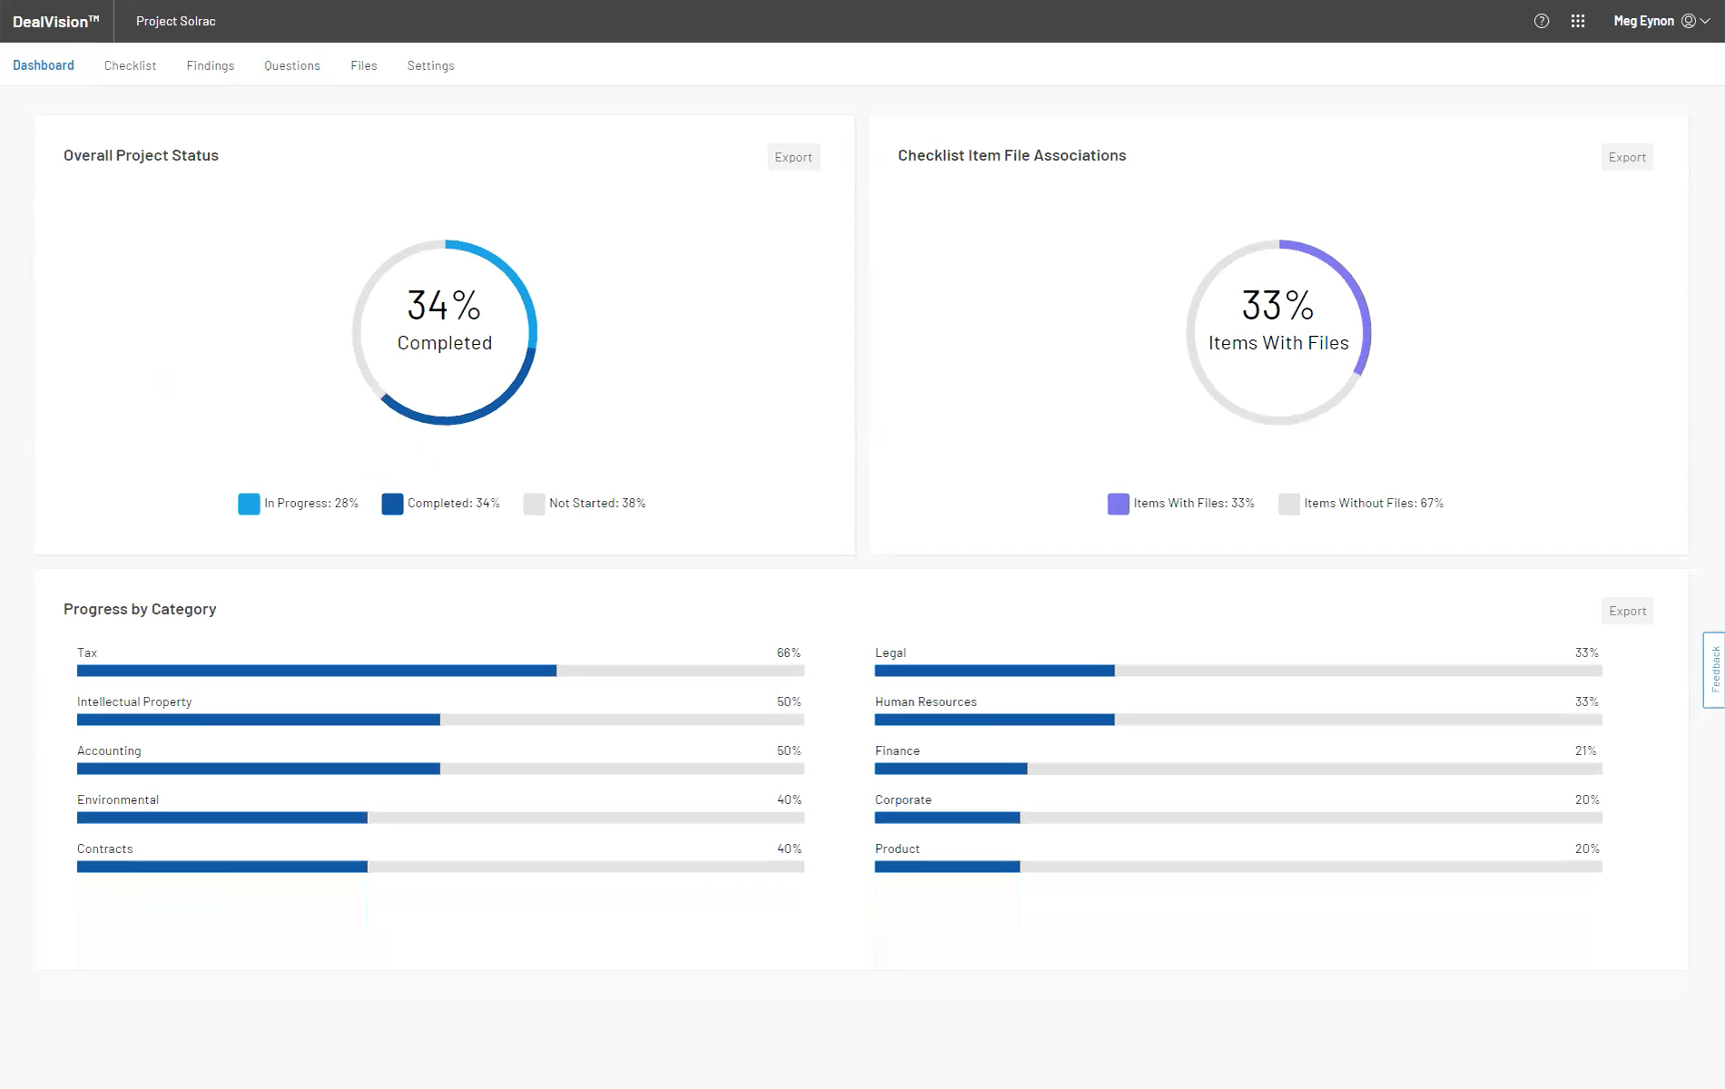Image resolution: width=1725 pixels, height=1089 pixels.
Task: Open the Settings section
Action: click(430, 64)
